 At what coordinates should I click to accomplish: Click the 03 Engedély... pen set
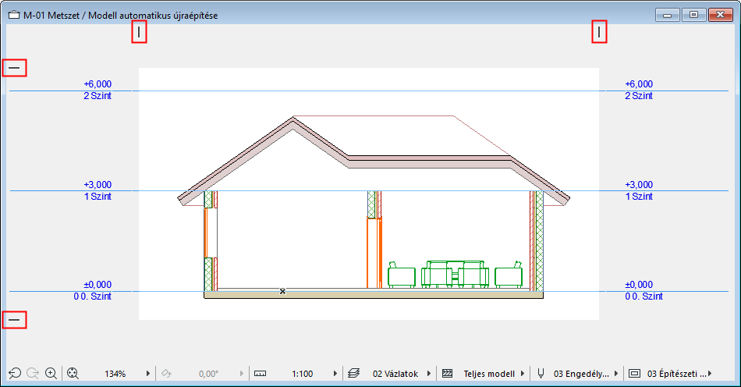tap(581, 374)
